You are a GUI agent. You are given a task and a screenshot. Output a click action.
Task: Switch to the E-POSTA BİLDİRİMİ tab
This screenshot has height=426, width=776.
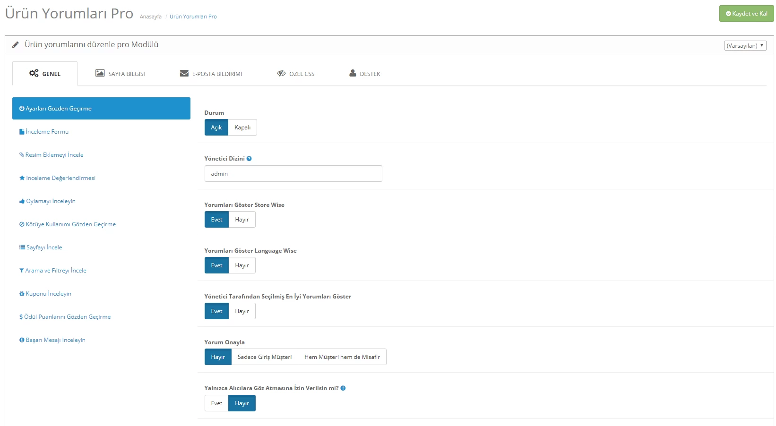point(211,73)
